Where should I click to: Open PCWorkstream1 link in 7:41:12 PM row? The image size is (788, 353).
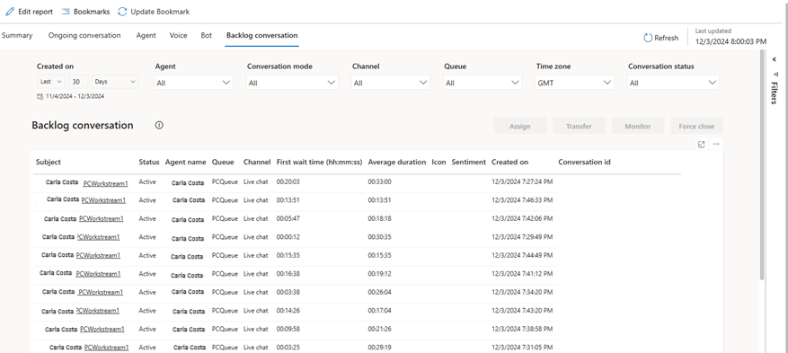[98, 274]
